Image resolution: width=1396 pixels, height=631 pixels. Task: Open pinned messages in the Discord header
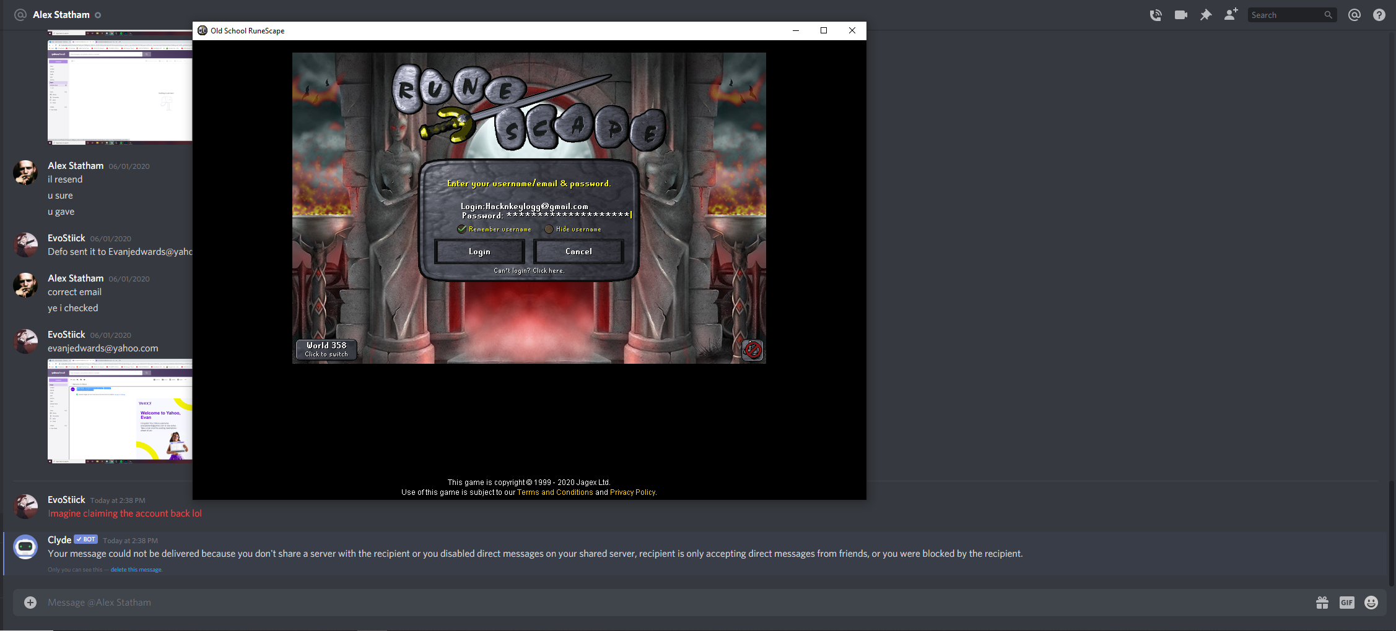1206,15
